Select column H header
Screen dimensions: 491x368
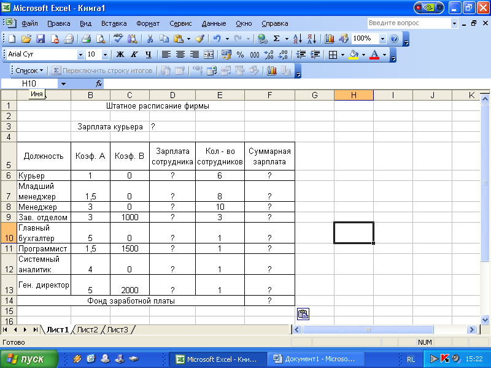(354, 95)
